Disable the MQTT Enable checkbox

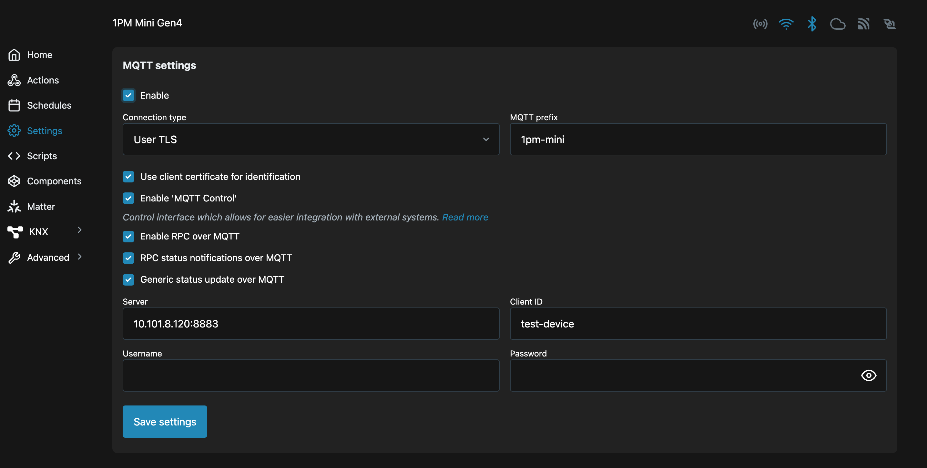128,95
